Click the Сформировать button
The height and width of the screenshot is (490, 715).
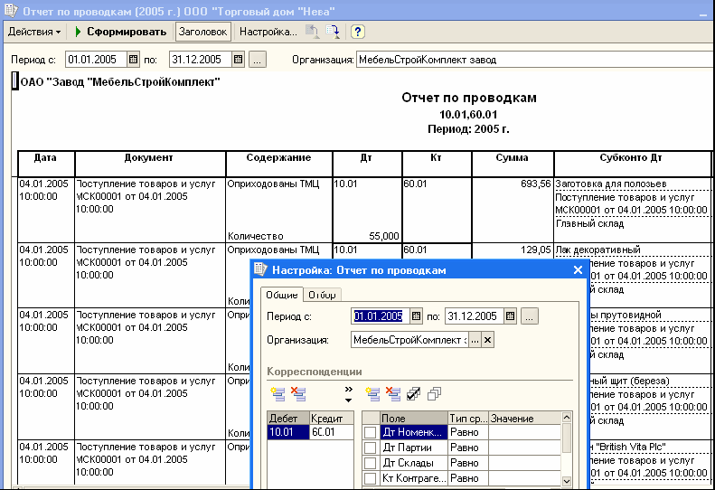(123, 32)
